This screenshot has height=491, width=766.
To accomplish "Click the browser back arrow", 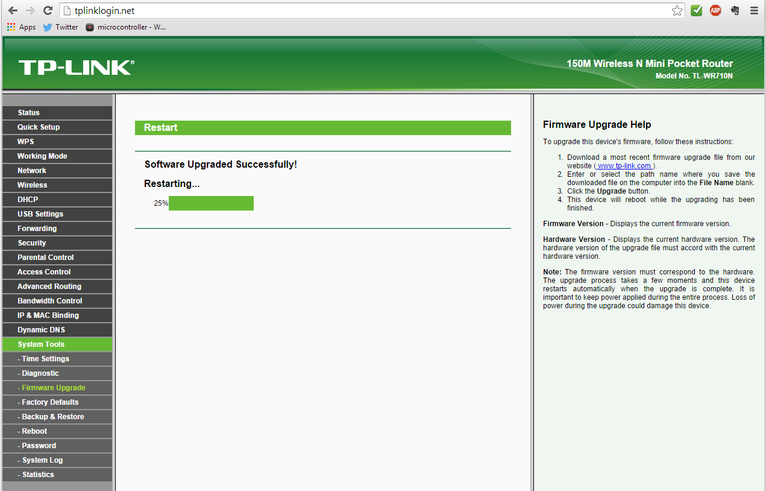I will point(13,11).
